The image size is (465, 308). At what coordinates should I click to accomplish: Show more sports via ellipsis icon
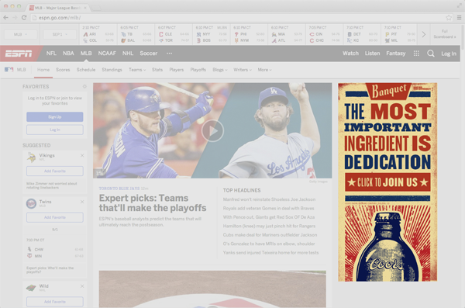point(169,54)
